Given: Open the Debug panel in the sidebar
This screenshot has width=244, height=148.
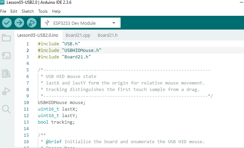Looking at the screenshot, I should 6,91.
